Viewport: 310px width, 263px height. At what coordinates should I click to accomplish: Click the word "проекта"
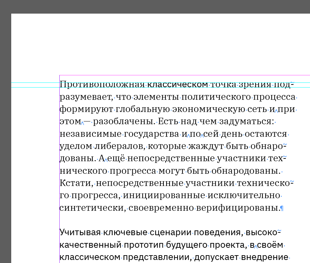coord(228,245)
